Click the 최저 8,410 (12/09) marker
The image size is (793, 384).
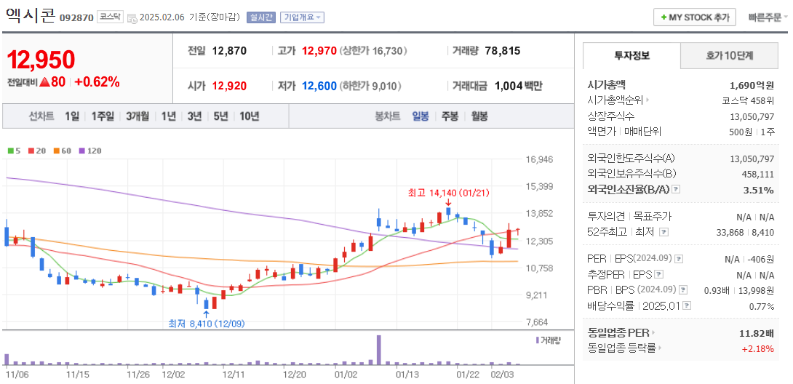(207, 324)
